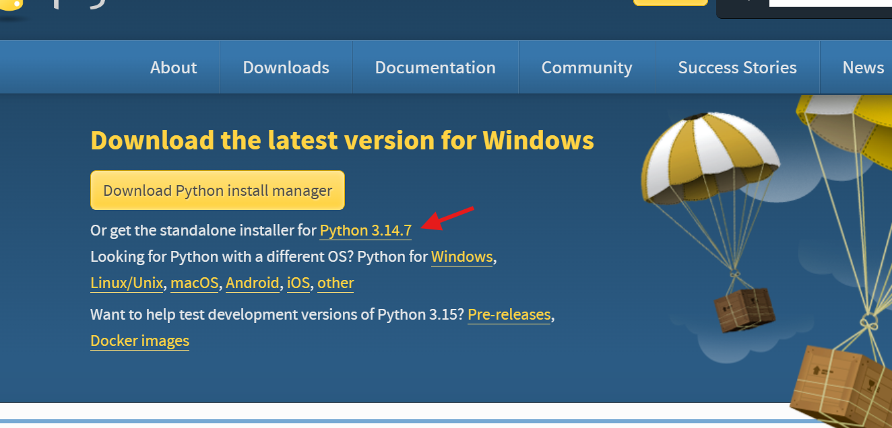Screen dimensions: 892x428
Task: Follow the Windows OS link
Action: tap(461, 256)
